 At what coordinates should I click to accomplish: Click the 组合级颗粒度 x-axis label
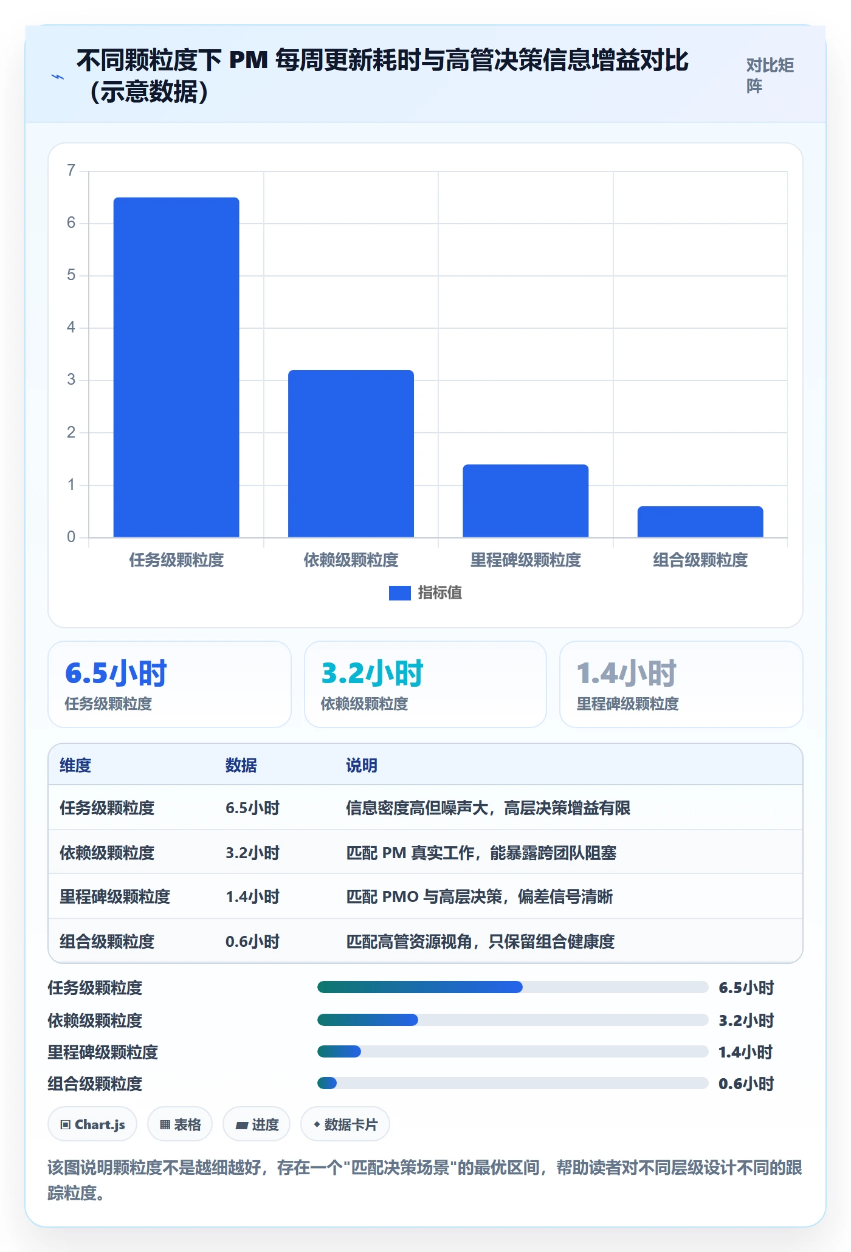[700, 560]
